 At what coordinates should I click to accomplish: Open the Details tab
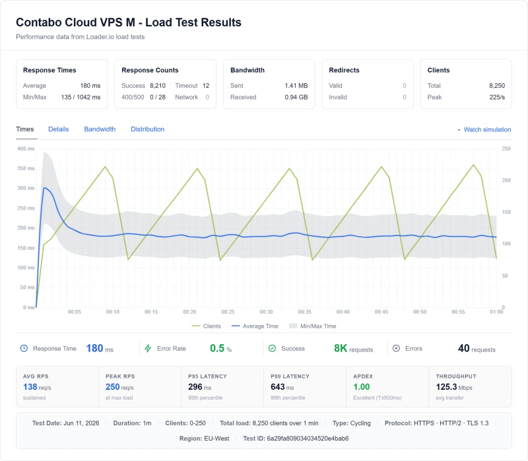tap(59, 129)
